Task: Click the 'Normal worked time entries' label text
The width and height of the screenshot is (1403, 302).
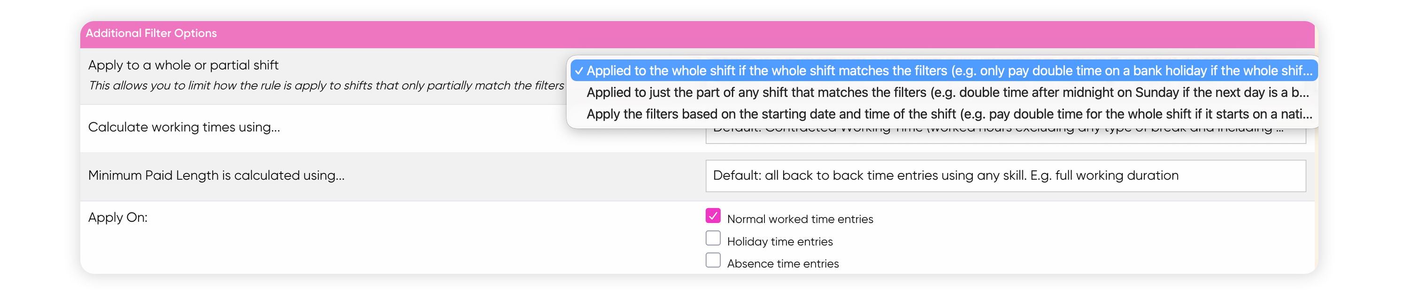Action: tap(800, 219)
